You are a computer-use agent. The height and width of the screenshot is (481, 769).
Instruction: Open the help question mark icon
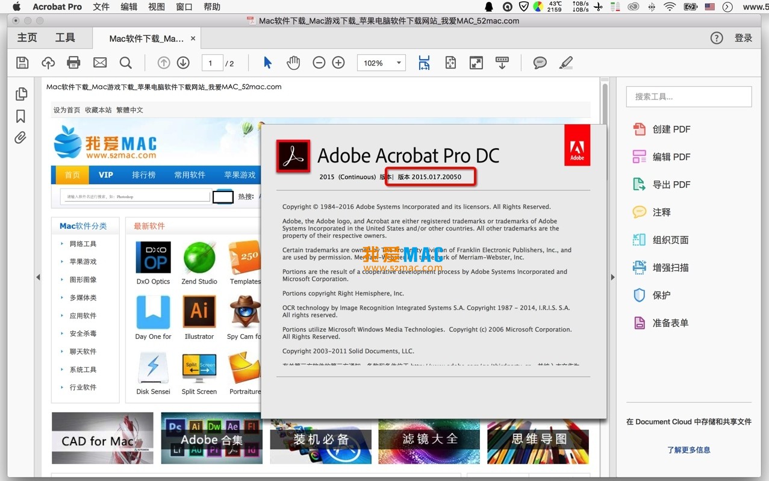click(x=716, y=38)
